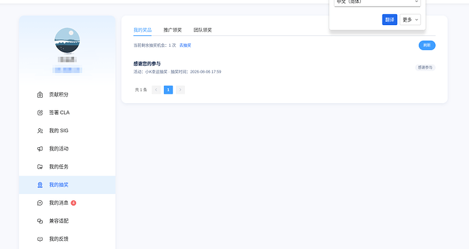Click the 我的抽奖 medal icon
This screenshot has height=249, width=469.
pyautogui.click(x=40, y=185)
